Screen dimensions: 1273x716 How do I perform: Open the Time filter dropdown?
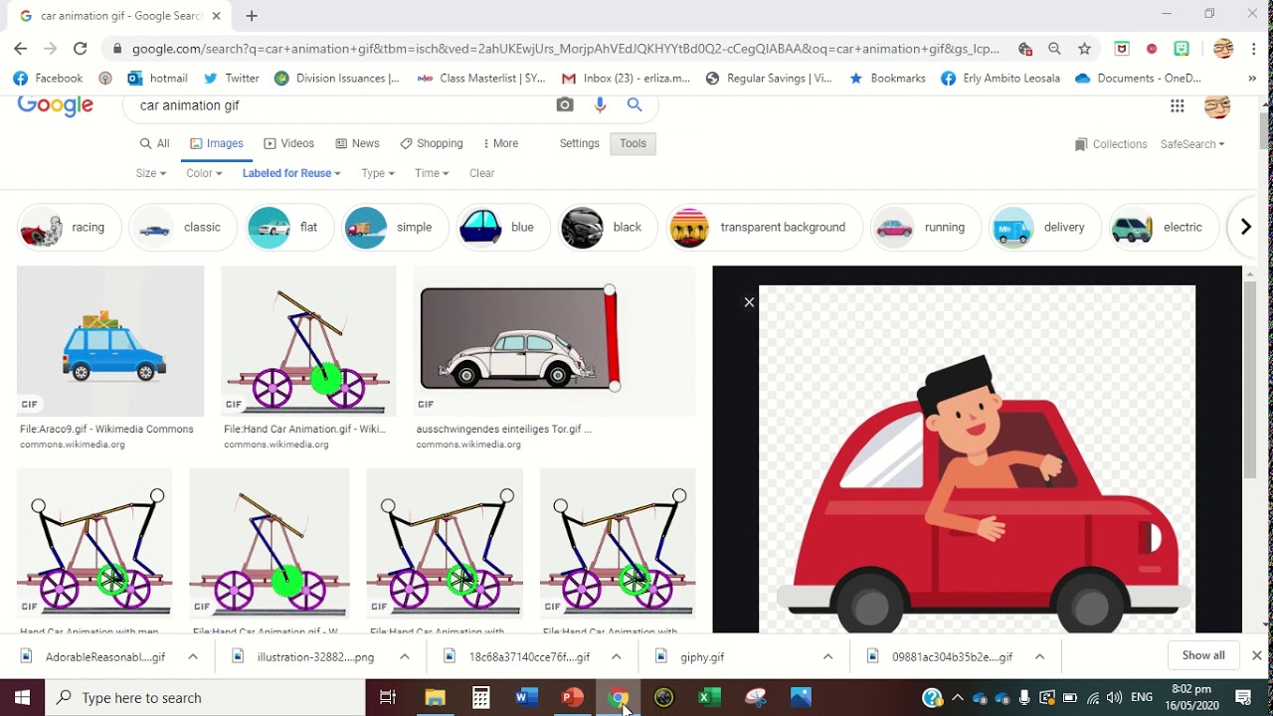tap(432, 173)
